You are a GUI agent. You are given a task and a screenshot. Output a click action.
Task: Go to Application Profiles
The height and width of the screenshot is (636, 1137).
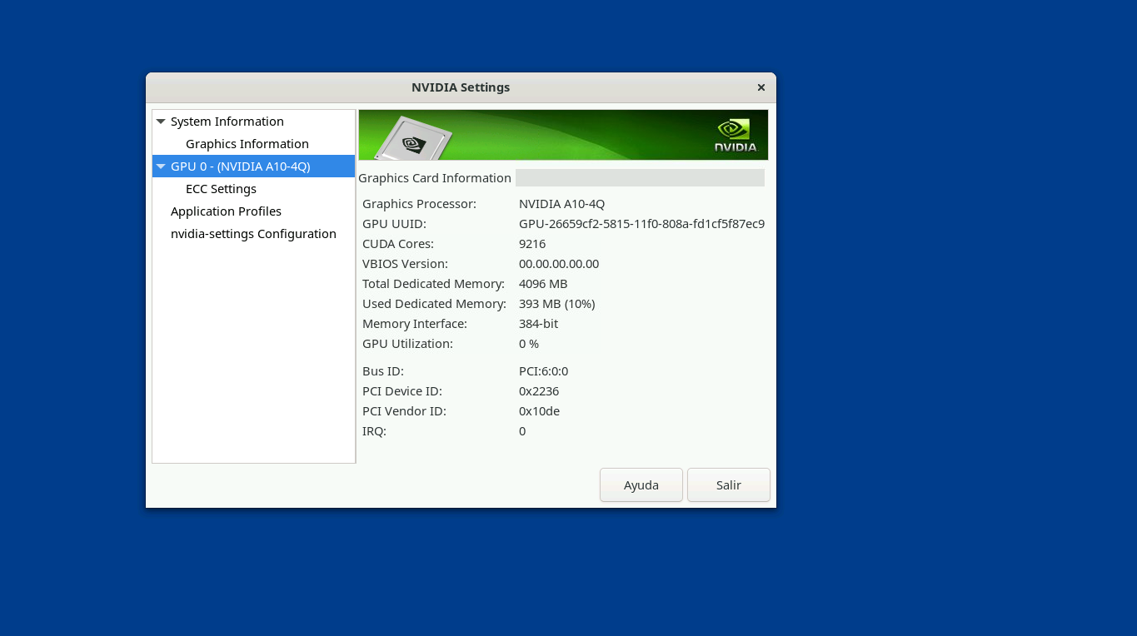pyautogui.click(x=226, y=211)
